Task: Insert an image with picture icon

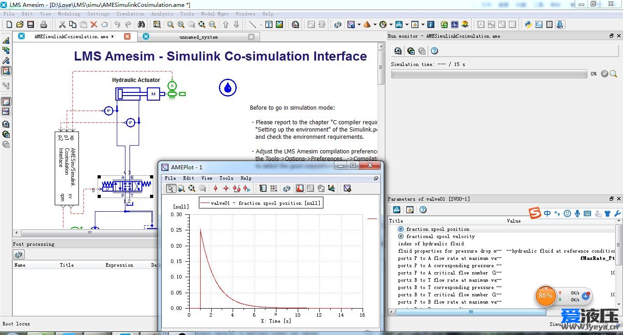Action: pyautogui.click(x=279, y=25)
